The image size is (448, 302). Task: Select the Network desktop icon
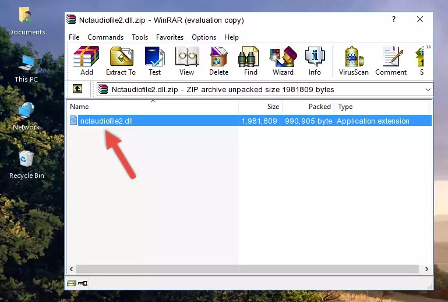point(26,116)
